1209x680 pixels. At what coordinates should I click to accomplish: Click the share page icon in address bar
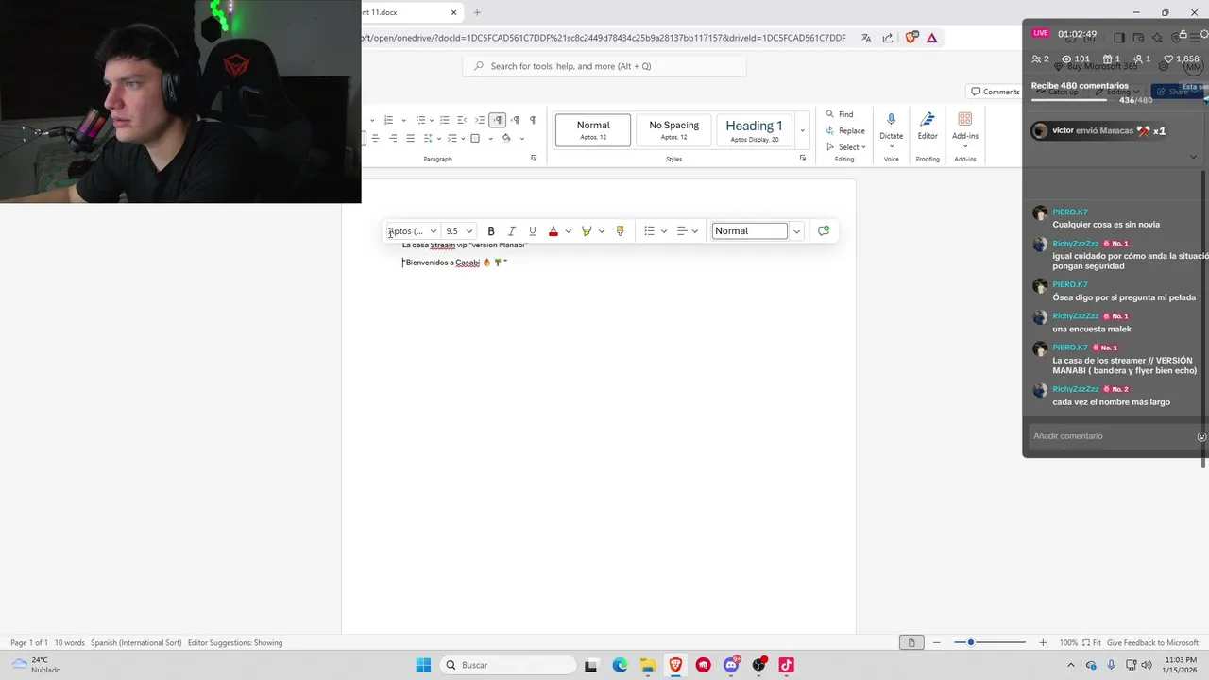pyautogui.click(x=888, y=38)
